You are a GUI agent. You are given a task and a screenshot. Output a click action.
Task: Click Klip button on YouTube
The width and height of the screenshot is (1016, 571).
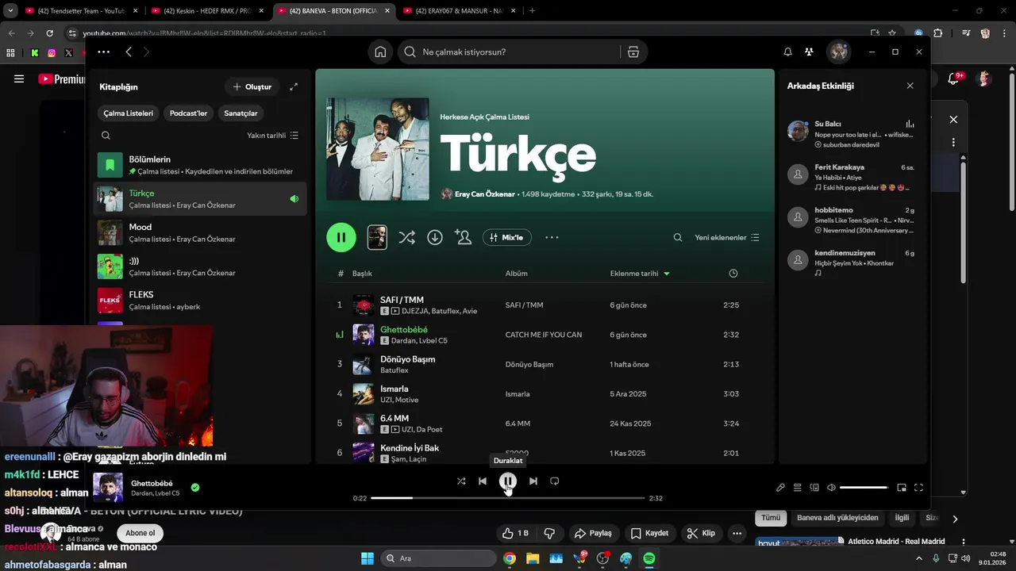coord(701,533)
